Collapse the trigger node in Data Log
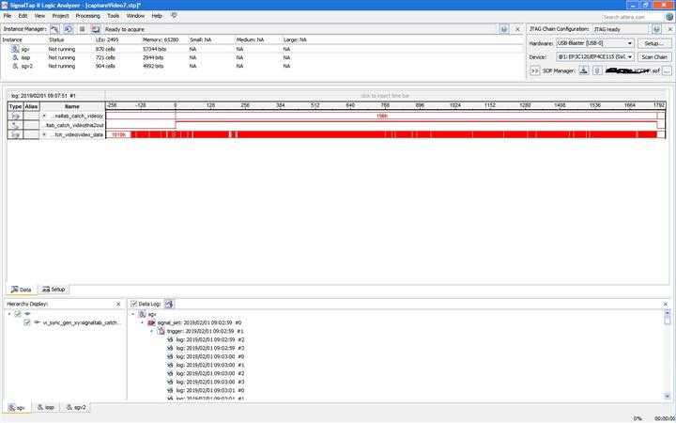 pos(152,331)
